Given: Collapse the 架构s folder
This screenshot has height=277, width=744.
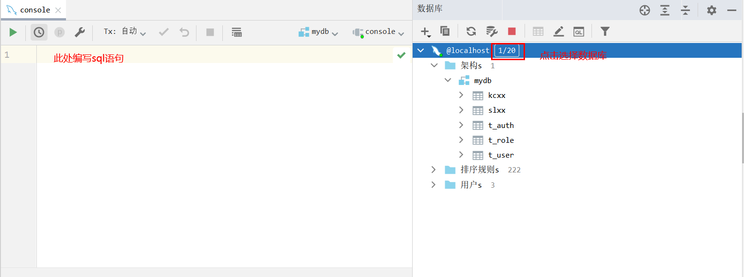Looking at the screenshot, I should point(434,65).
